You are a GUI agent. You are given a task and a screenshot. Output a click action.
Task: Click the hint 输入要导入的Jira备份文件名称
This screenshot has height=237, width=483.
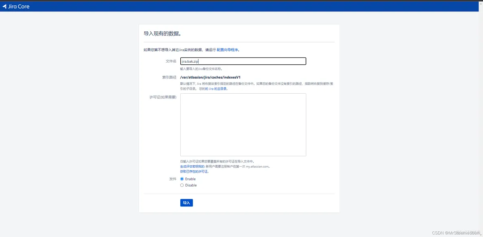pyautogui.click(x=201, y=69)
